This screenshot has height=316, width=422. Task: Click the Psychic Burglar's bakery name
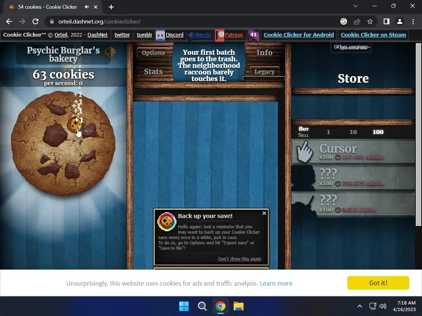63,54
